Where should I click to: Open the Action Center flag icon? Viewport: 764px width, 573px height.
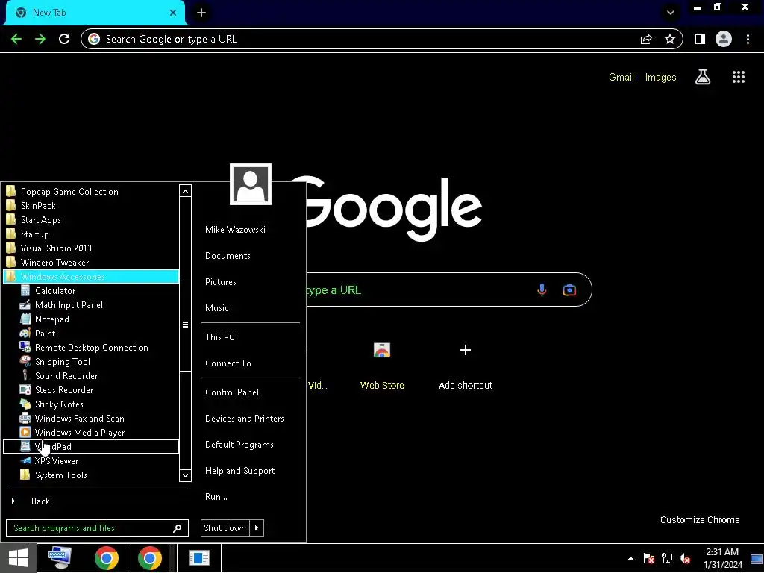(x=648, y=558)
